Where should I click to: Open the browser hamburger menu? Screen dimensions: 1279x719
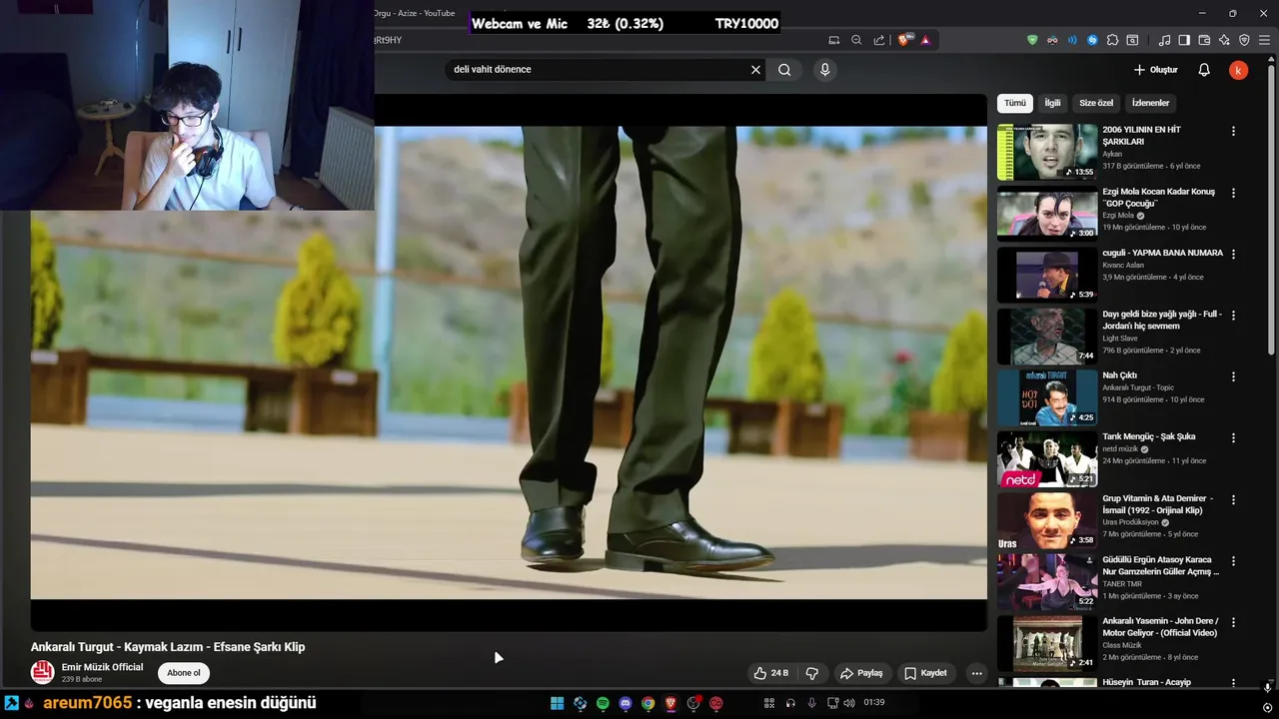point(1264,40)
